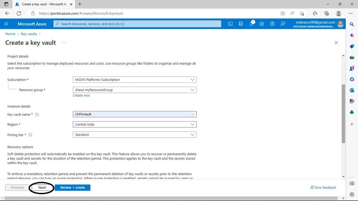Open Shopping tag icon in Edge sidebar

pyautogui.click(x=352, y=46)
